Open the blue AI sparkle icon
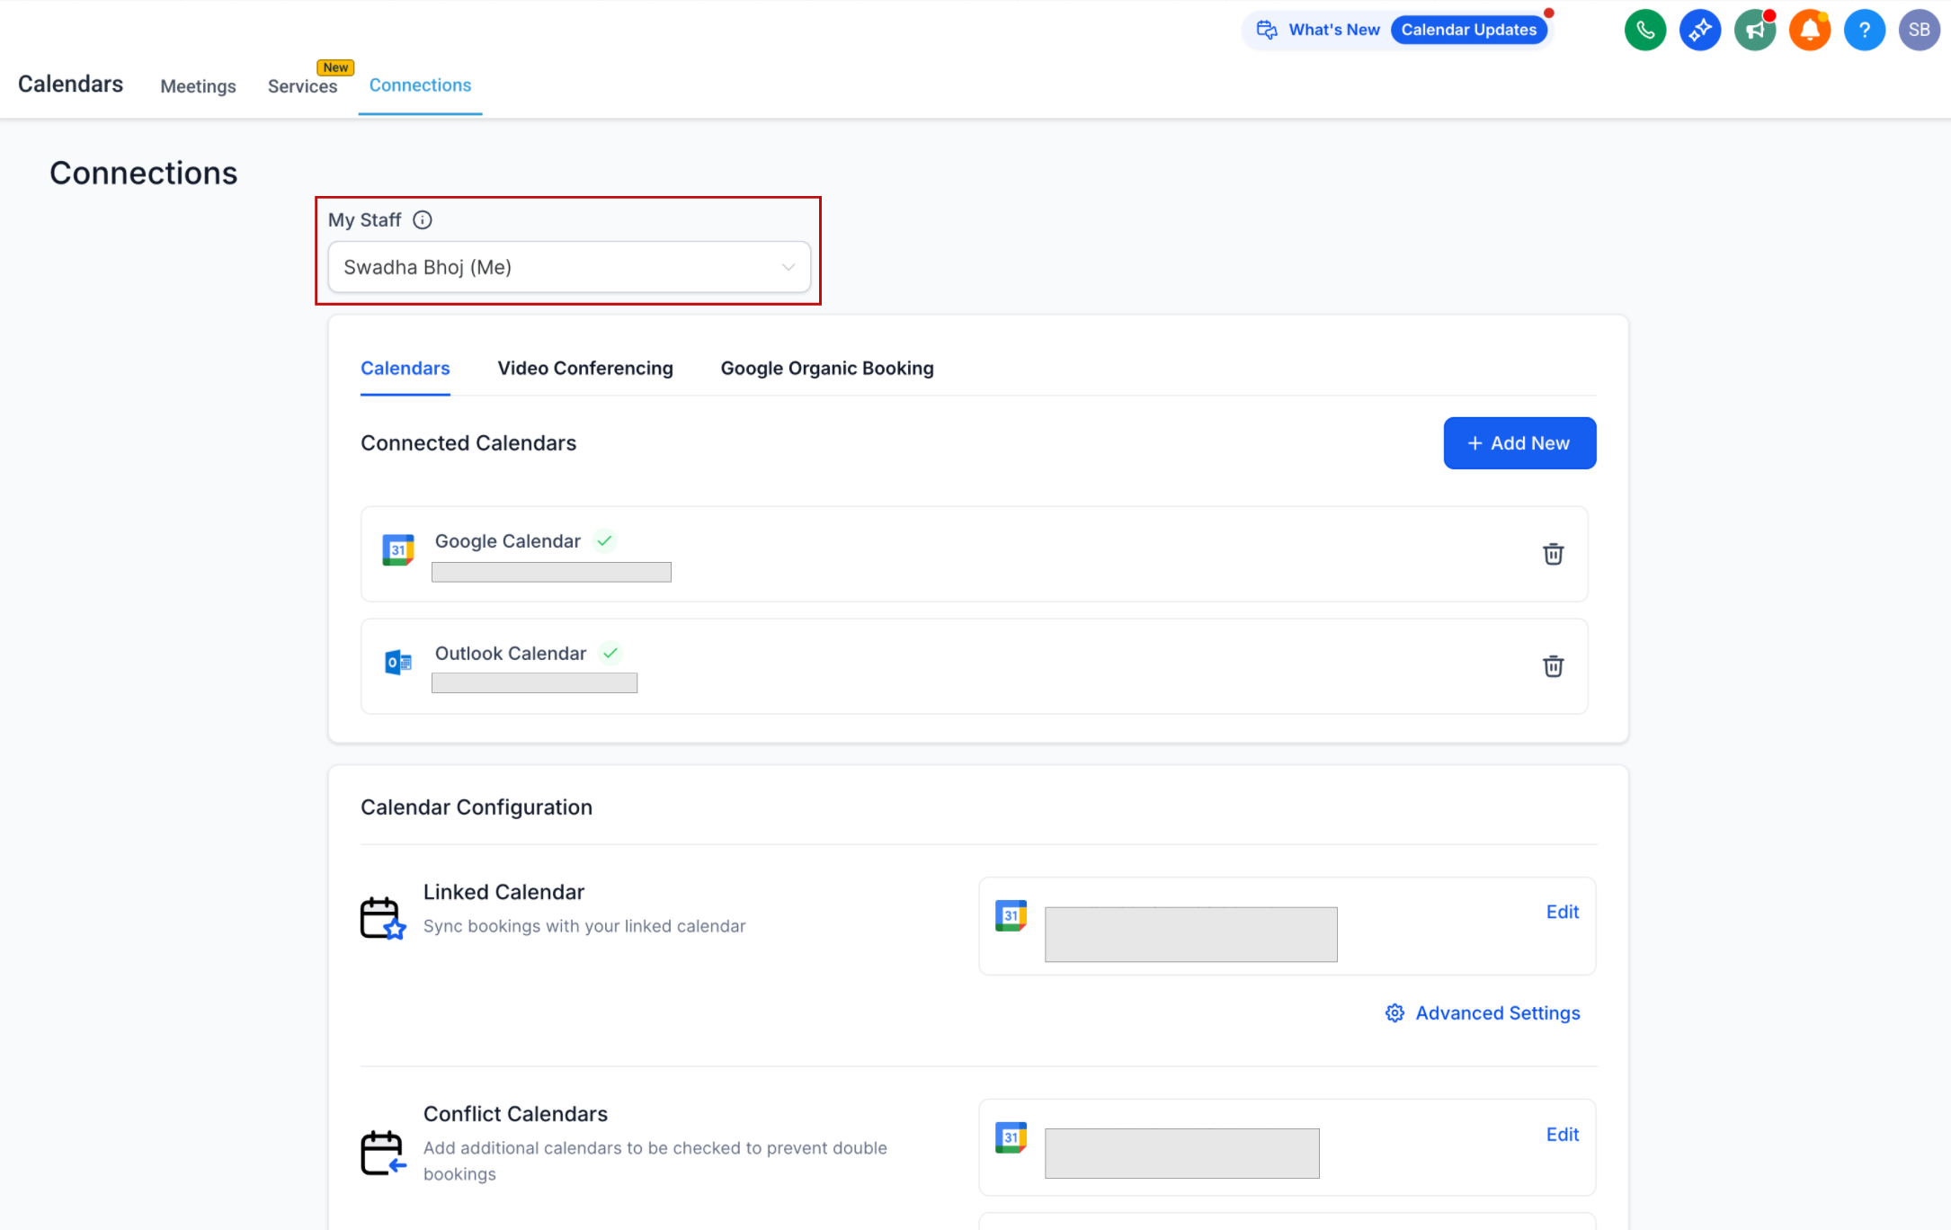This screenshot has height=1230, width=1951. pyautogui.click(x=1699, y=30)
